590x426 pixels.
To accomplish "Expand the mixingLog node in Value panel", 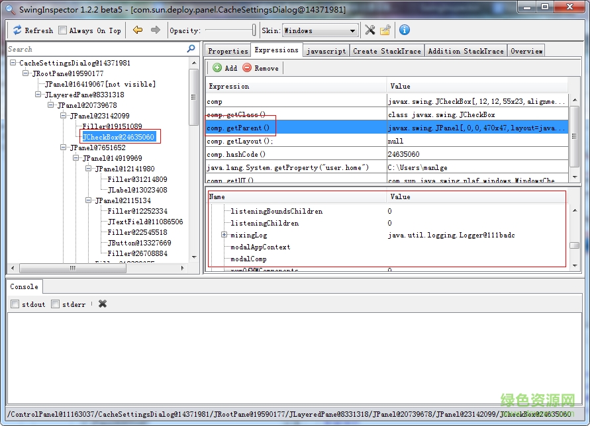I will [x=224, y=234].
